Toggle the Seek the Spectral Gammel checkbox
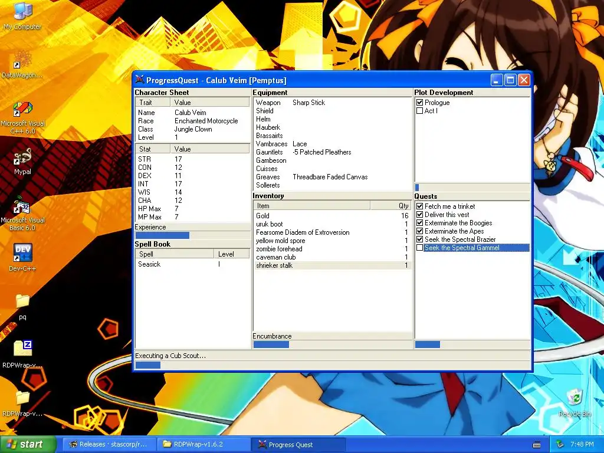Image resolution: width=604 pixels, height=453 pixels. [419, 248]
